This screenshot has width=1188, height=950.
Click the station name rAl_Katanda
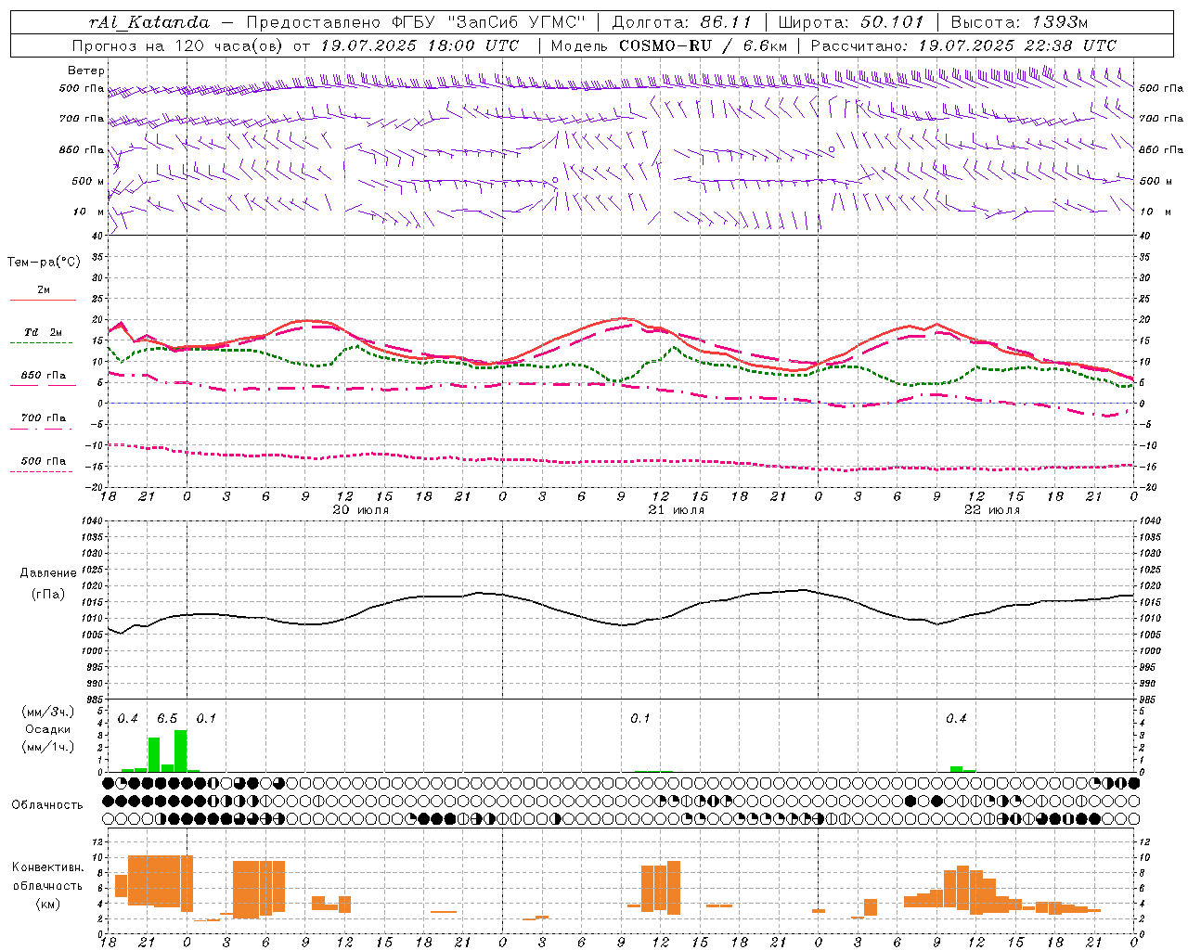pyautogui.click(x=149, y=22)
